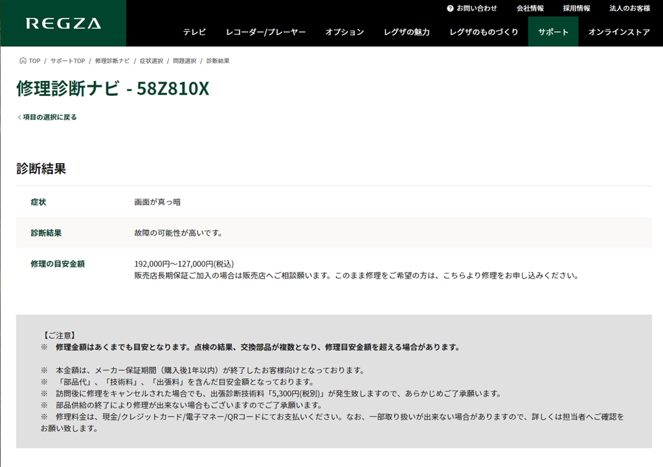
Task: Open the オプション menu
Action: click(344, 32)
